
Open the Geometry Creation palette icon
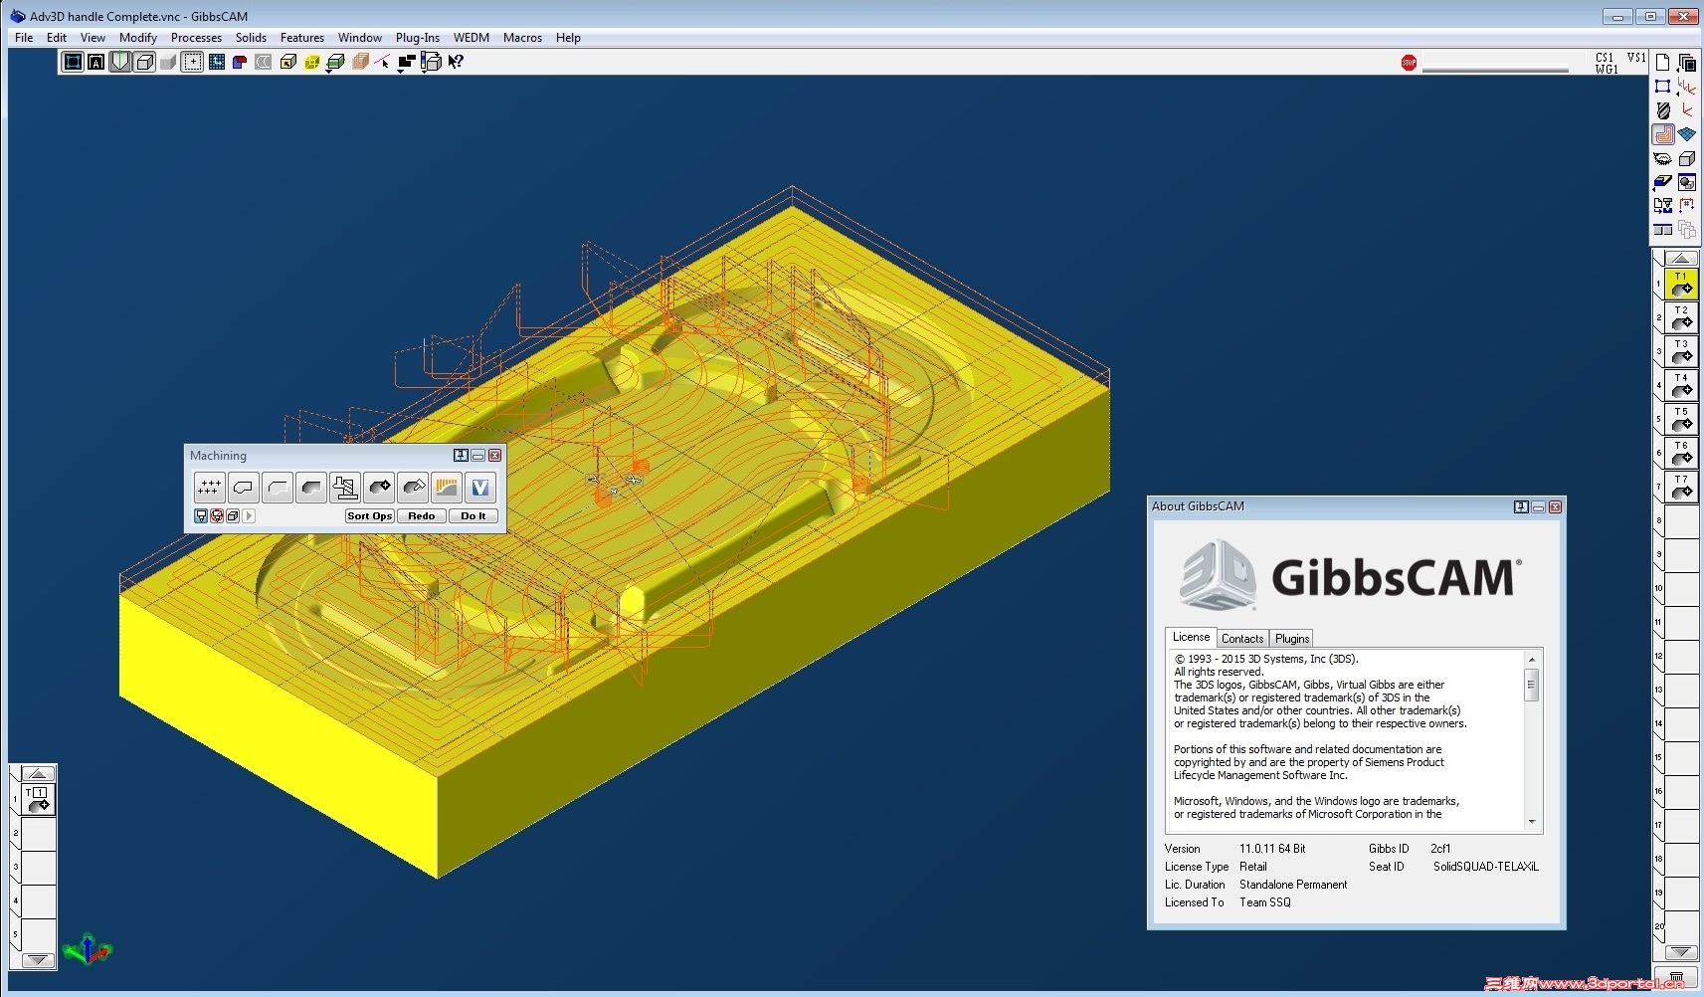click(x=1662, y=87)
